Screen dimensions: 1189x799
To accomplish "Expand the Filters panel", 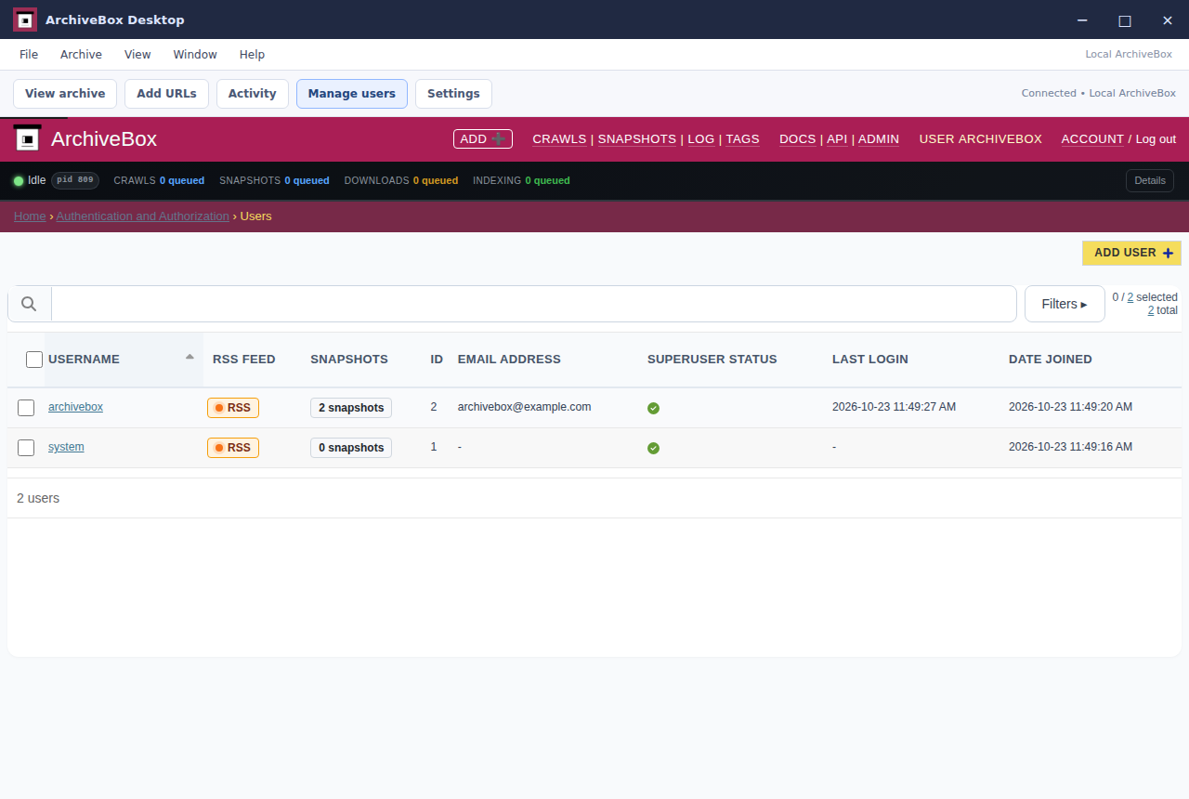I will (1065, 304).
